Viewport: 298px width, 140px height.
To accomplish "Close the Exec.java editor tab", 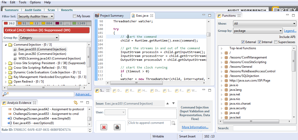I will click(152, 16).
